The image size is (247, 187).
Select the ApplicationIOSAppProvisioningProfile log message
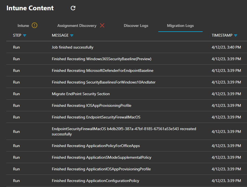pos(101,169)
